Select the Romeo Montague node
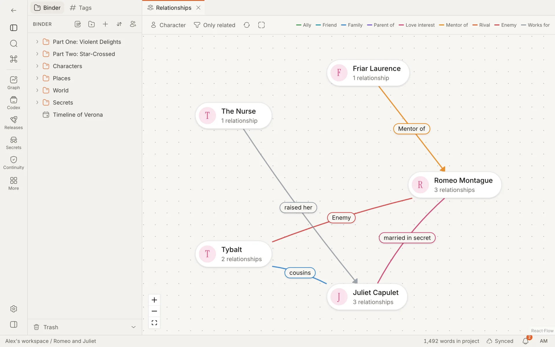The height and width of the screenshot is (347, 555). point(455,185)
